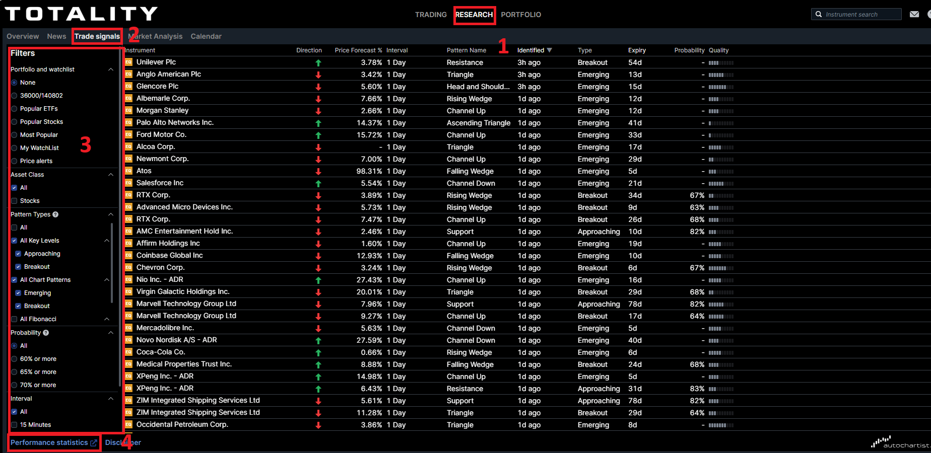
Task: Toggle the All Key Levels checkbox
Action: [14, 241]
